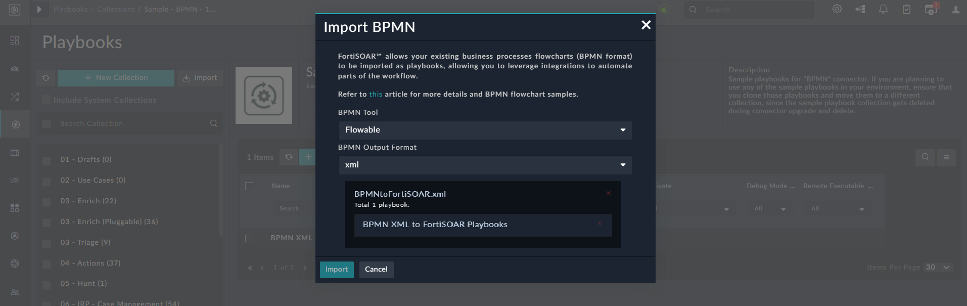This screenshot has width=967, height=306.
Task: Refresh the playbooks grid
Action: [x=289, y=157]
